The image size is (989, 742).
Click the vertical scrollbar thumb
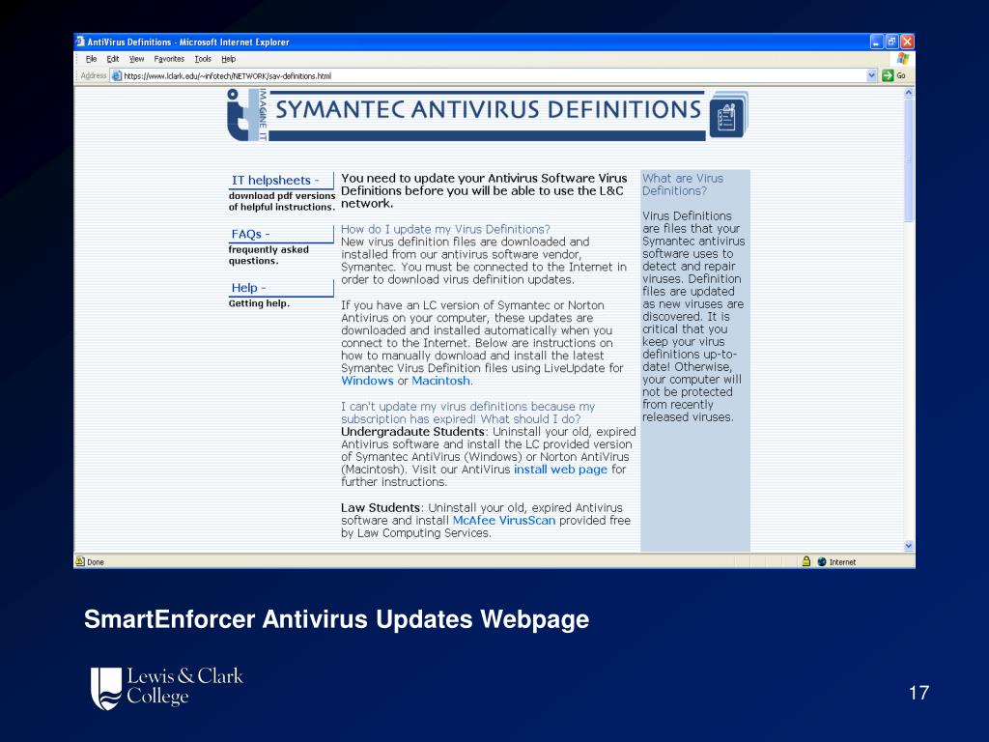pyautogui.click(x=909, y=159)
